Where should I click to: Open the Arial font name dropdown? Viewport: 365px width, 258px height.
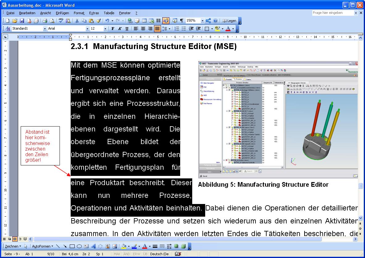(x=87, y=29)
